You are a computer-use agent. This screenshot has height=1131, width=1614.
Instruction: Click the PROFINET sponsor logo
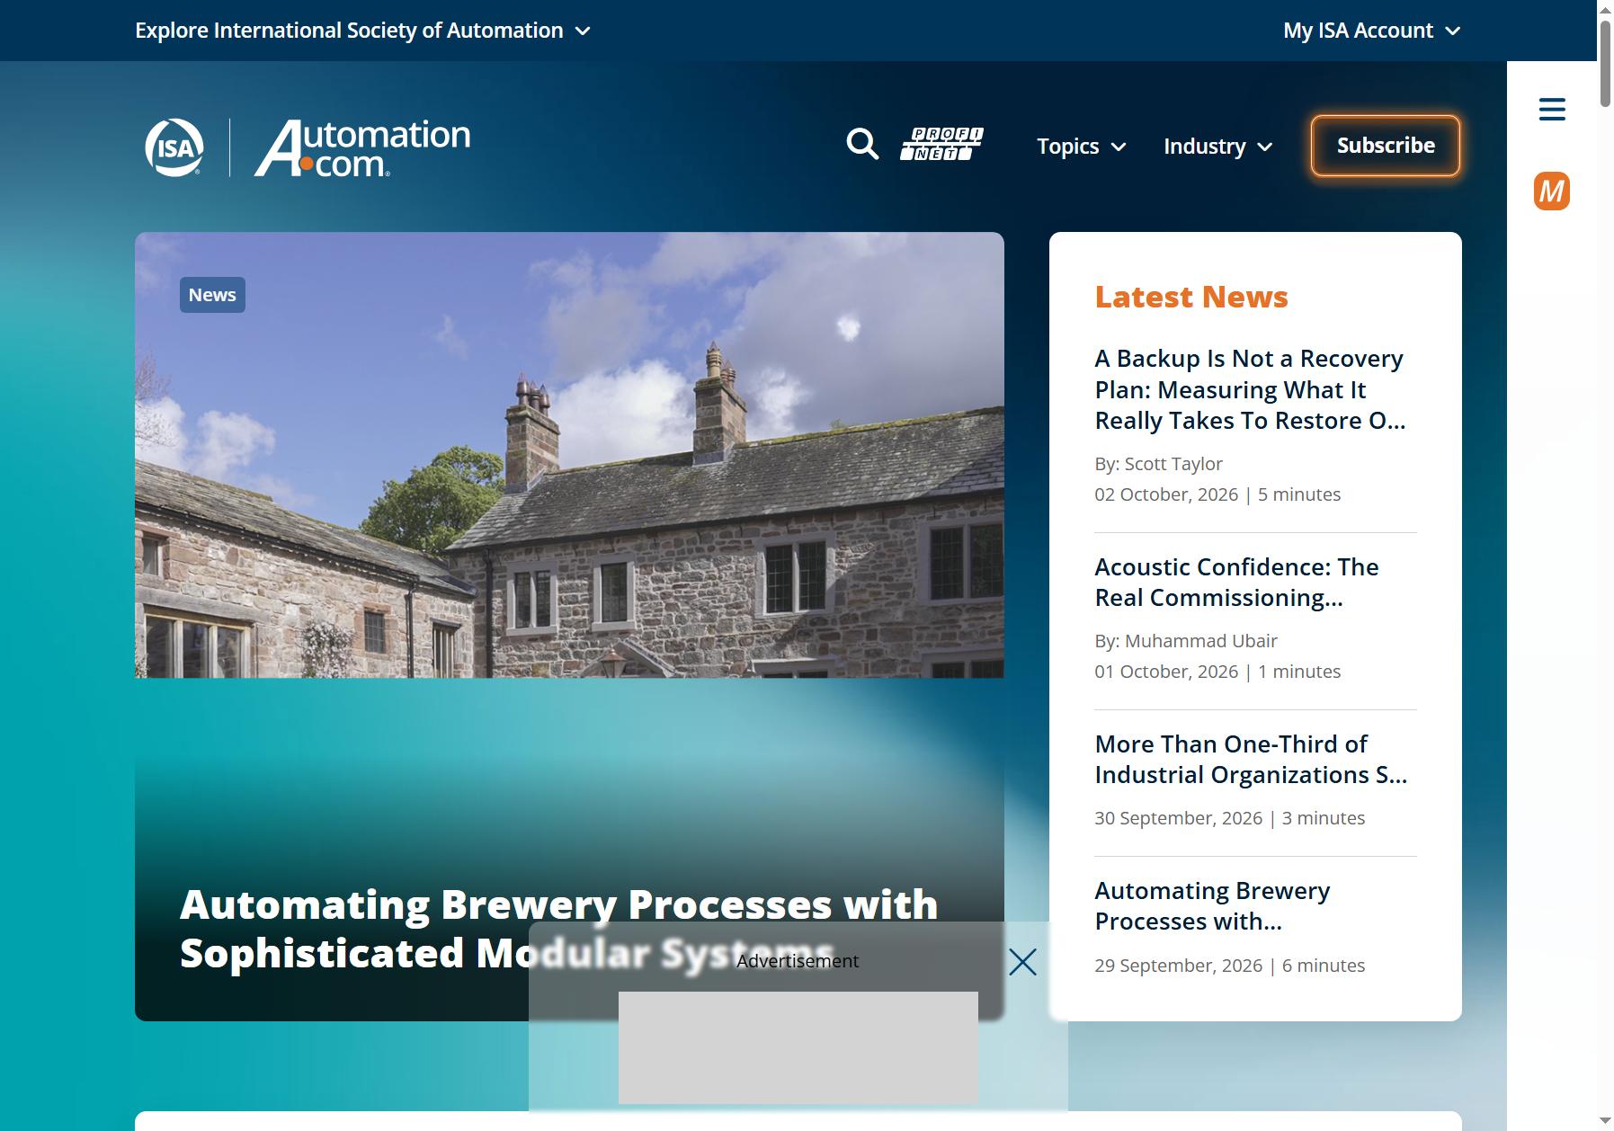[x=941, y=145]
